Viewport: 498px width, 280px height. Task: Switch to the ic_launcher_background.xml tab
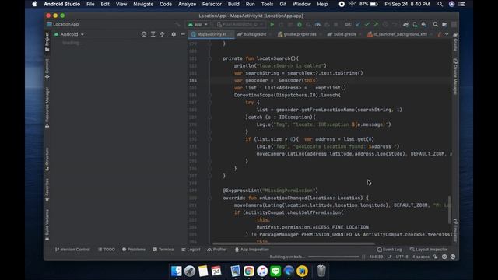[x=400, y=34]
